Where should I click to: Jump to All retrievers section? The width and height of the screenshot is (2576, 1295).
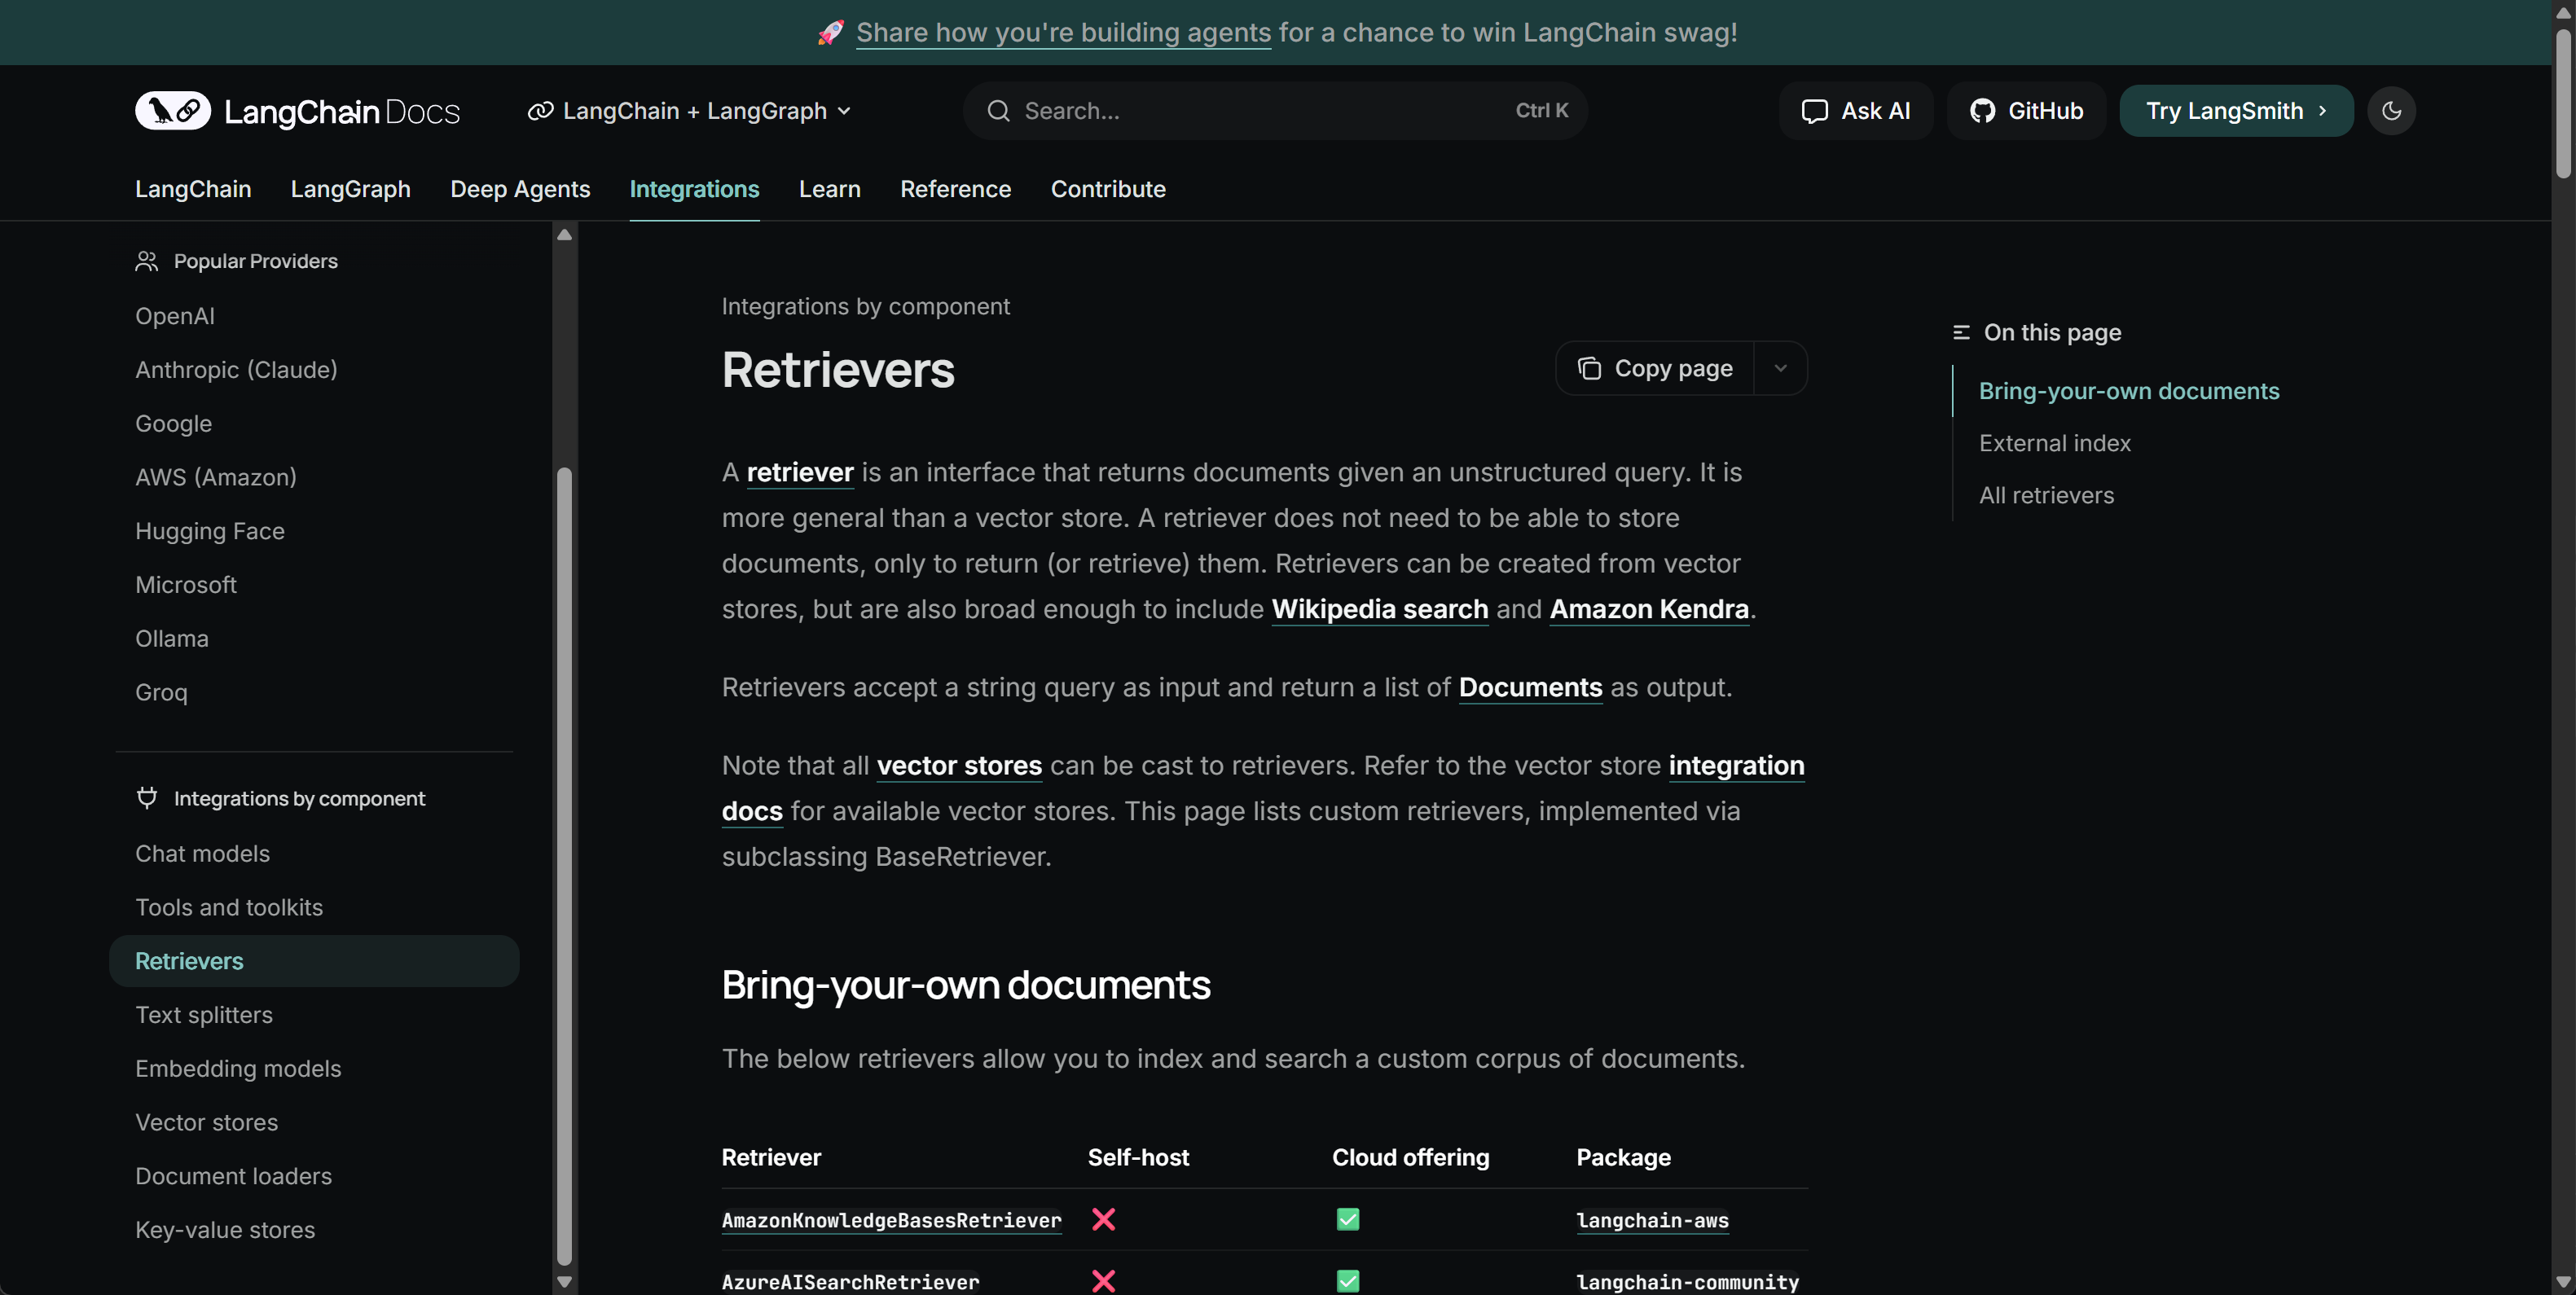click(2046, 495)
